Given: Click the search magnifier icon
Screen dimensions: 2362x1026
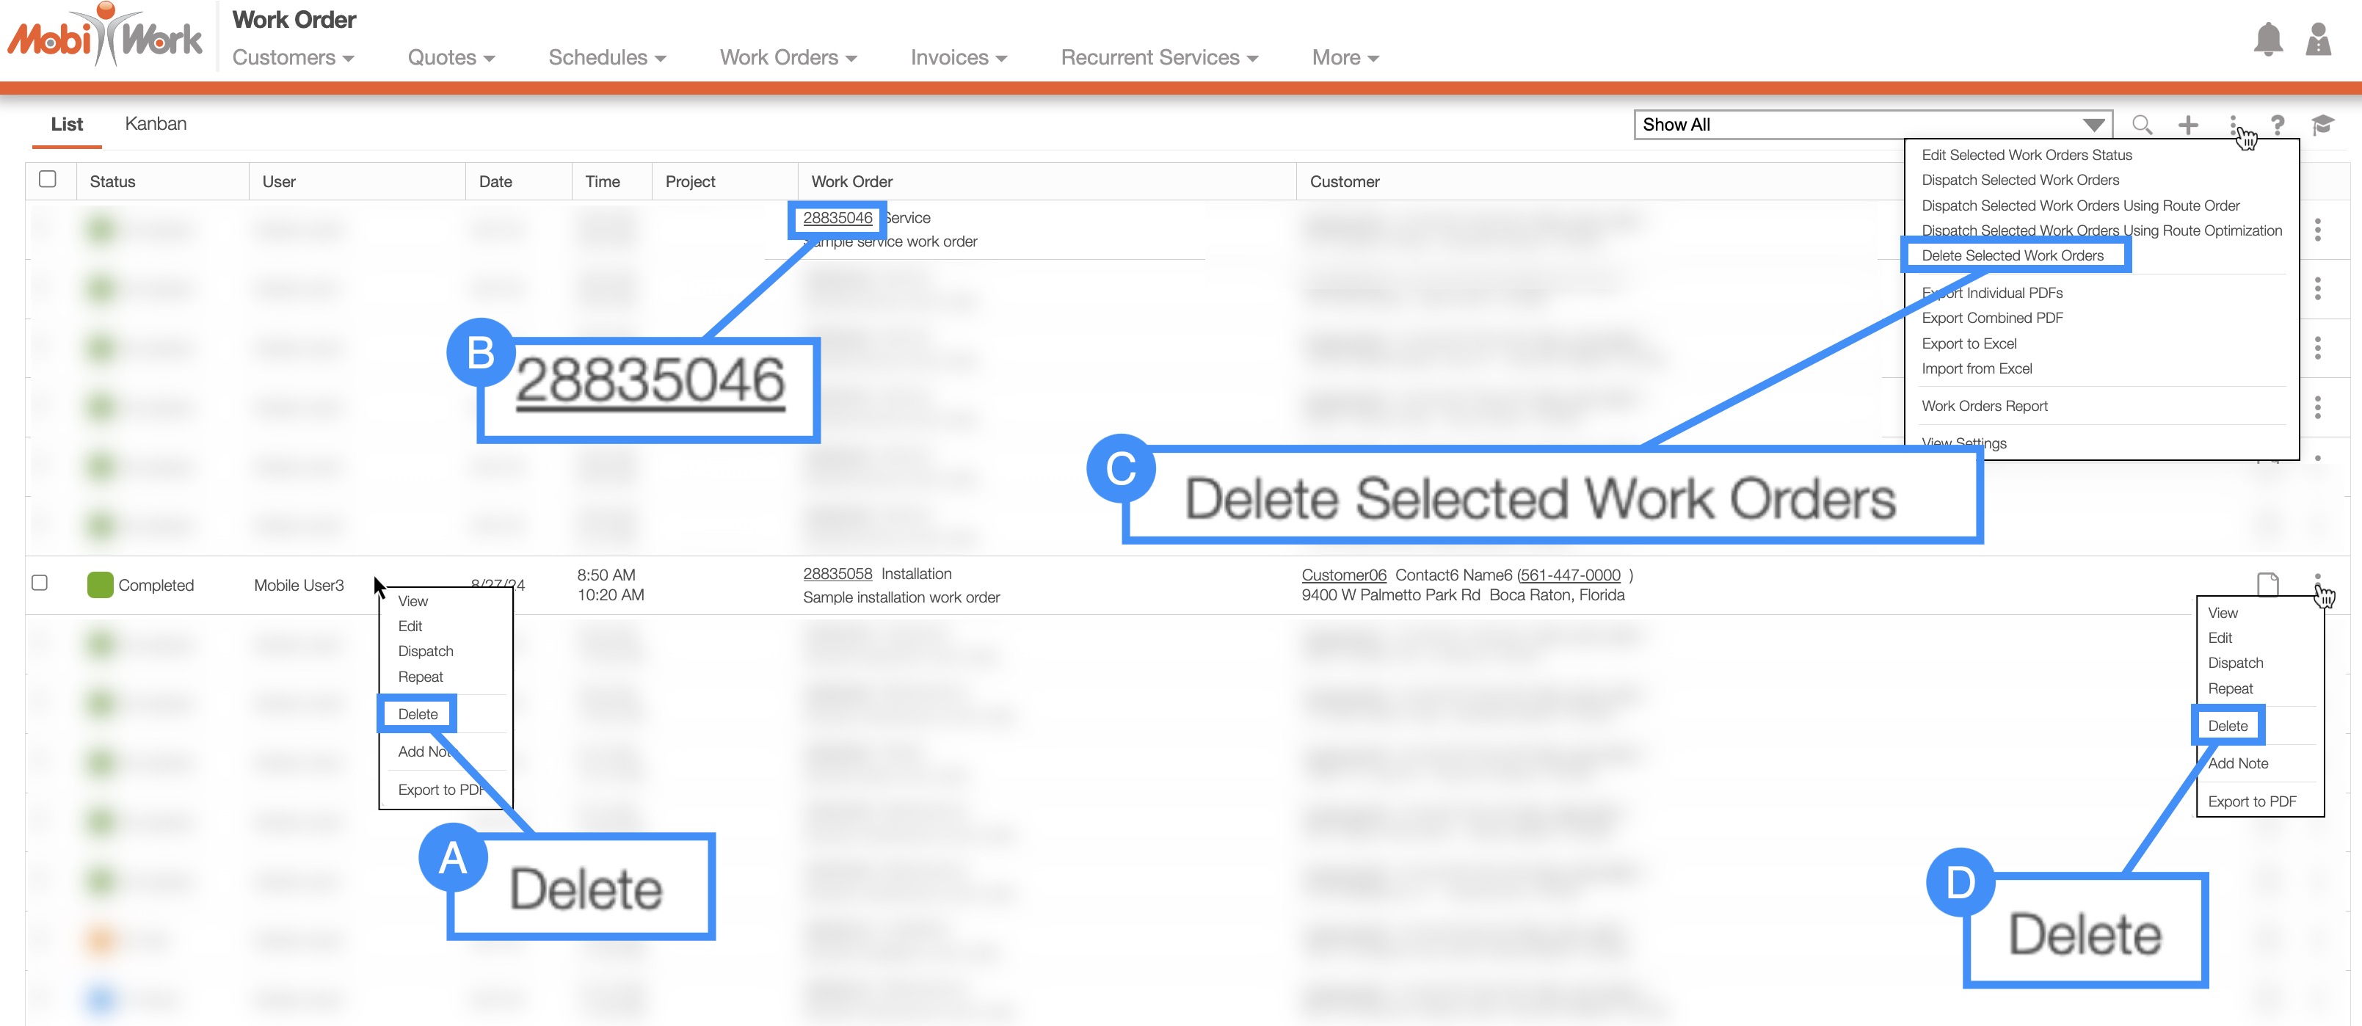Looking at the screenshot, I should click(2142, 125).
